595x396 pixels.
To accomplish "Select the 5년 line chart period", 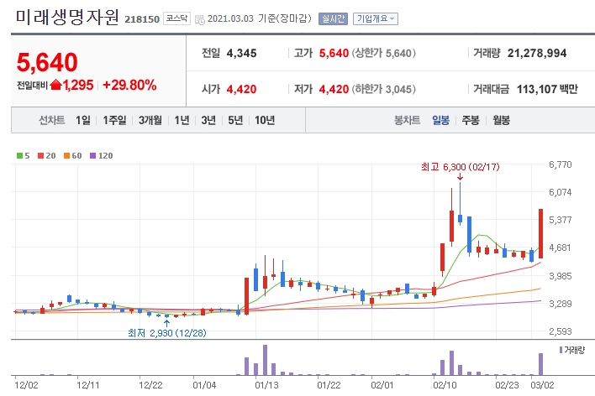I will pos(235,121).
